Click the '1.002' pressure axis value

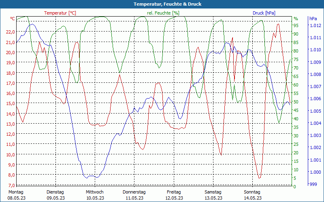[316, 147]
